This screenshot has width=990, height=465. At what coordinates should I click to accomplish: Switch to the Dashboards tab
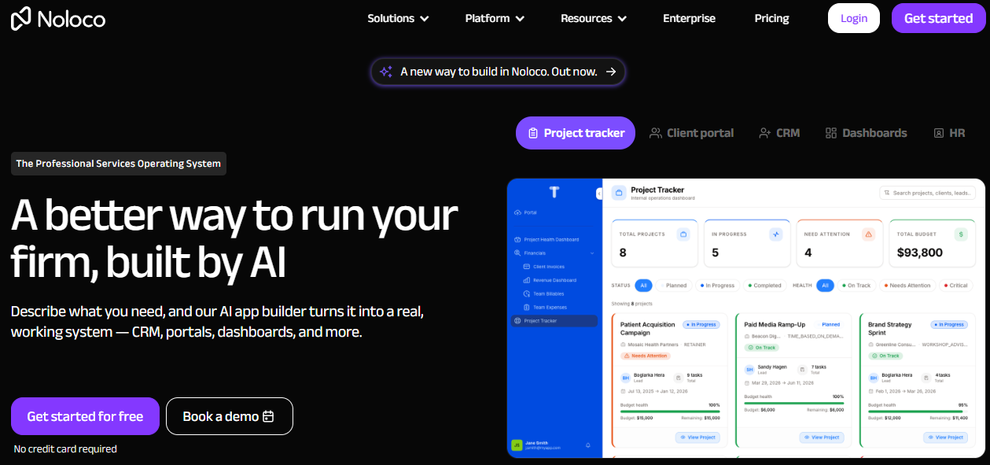[x=866, y=133]
